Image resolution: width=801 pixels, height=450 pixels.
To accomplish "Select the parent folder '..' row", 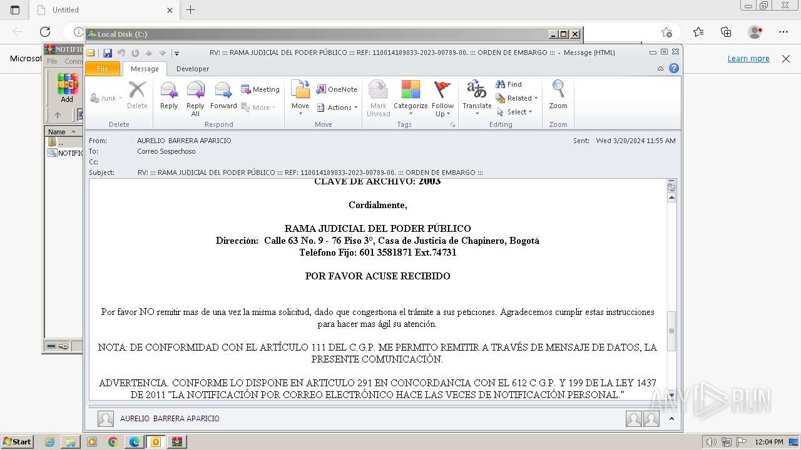I will [x=64, y=142].
